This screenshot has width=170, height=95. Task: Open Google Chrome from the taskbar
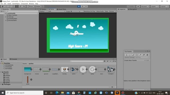point(79,93)
